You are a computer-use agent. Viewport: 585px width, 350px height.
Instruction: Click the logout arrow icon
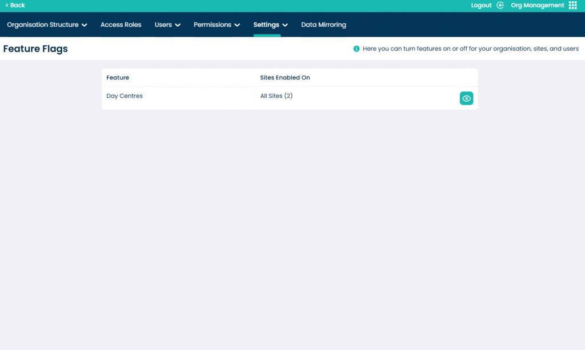tap(500, 5)
